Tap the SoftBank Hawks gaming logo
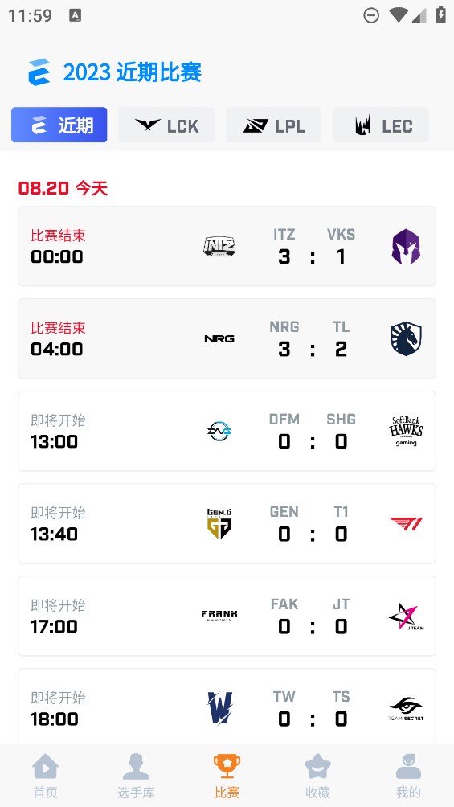 pyautogui.click(x=406, y=432)
